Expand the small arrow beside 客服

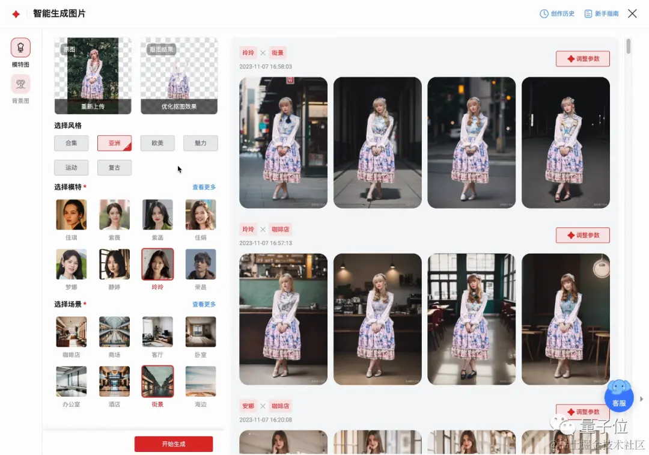[642, 399]
